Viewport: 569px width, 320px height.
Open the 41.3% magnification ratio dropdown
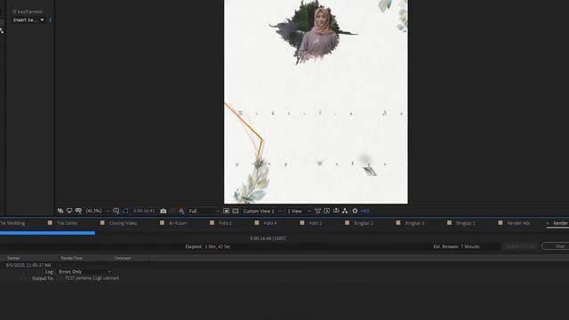click(97, 211)
